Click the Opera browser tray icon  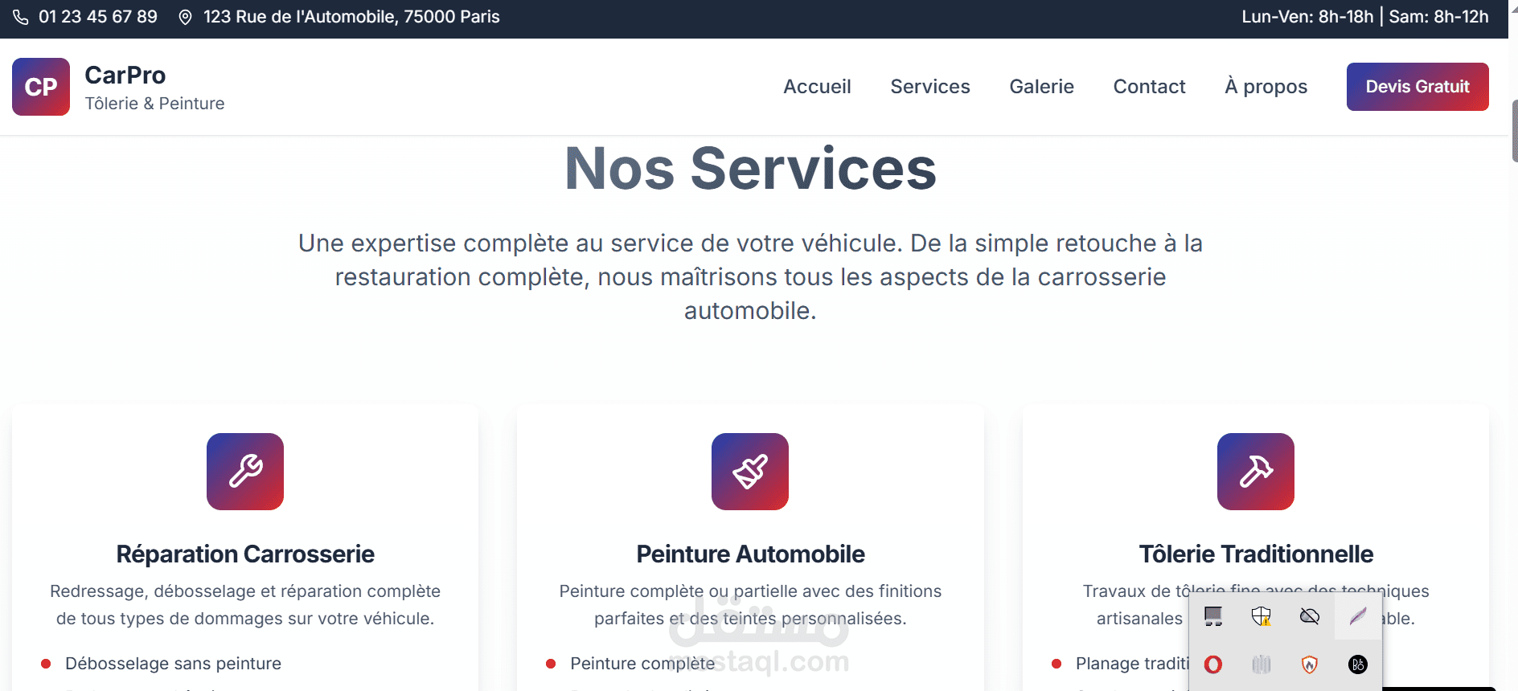(x=1213, y=664)
